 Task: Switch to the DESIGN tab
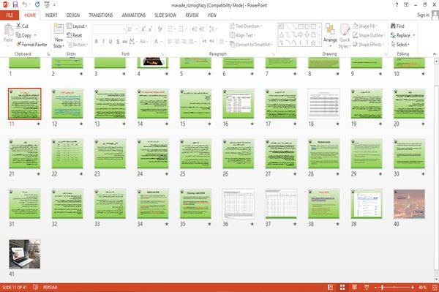pyautogui.click(x=73, y=15)
